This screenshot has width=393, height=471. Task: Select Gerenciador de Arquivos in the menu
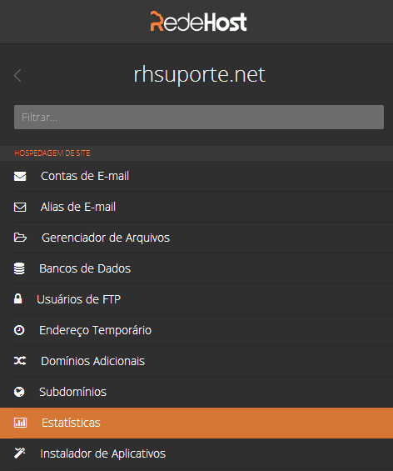click(x=196, y=238)
